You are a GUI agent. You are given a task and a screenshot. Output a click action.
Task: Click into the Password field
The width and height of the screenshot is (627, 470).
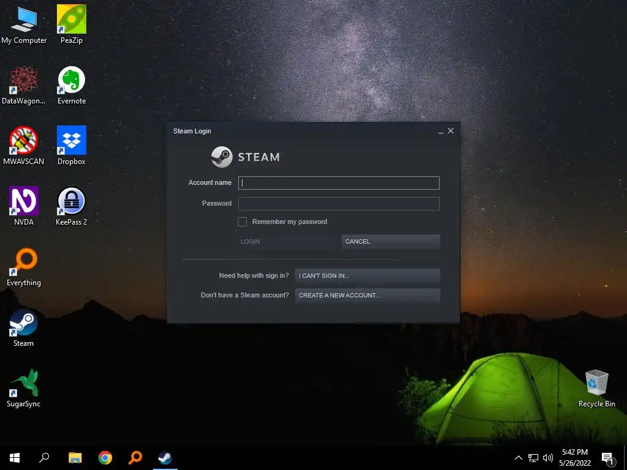point(339,203)
